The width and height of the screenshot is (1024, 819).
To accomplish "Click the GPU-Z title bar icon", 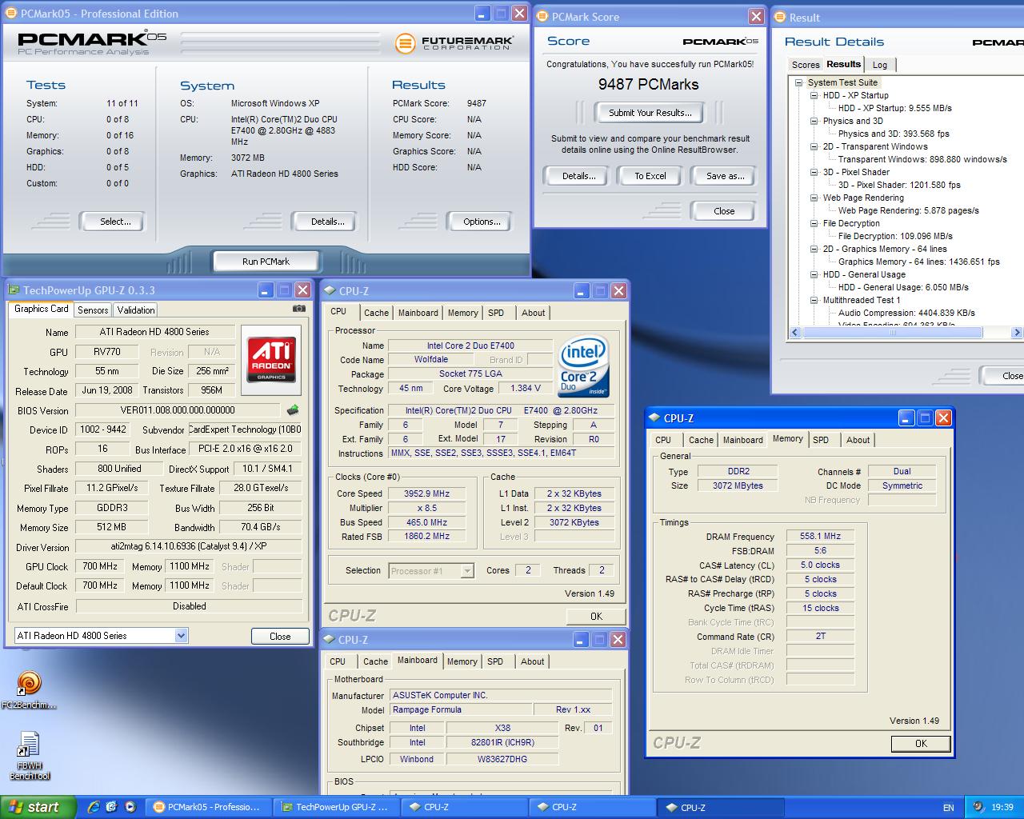I will (x=14, y=290).
